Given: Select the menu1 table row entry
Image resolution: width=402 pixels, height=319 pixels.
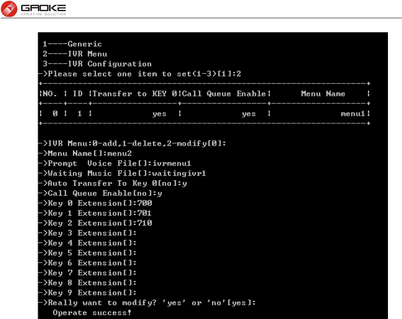Looking at the screenshot, I should (x=204, y=114).
